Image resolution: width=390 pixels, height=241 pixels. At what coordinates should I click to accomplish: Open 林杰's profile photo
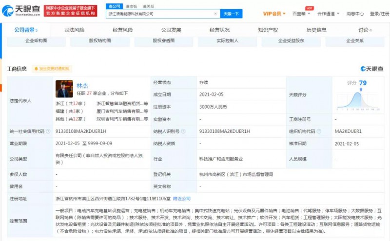64,89
